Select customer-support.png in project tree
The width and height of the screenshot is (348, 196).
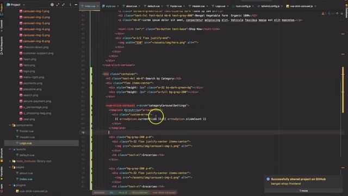coord(36,53)
